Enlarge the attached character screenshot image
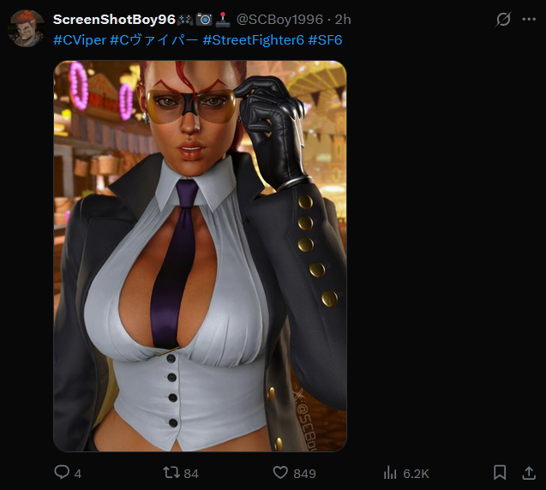The width and height of the screenshot is (546, 490). coord(200,256)
